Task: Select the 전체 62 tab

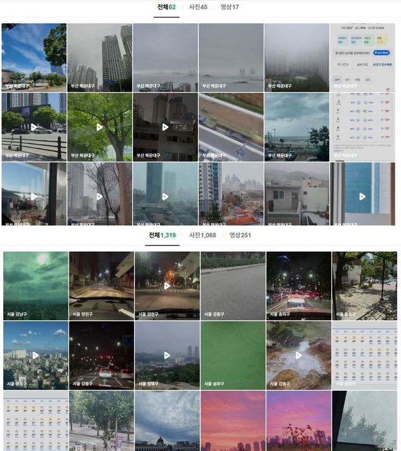Action: [x=166, y=8]
